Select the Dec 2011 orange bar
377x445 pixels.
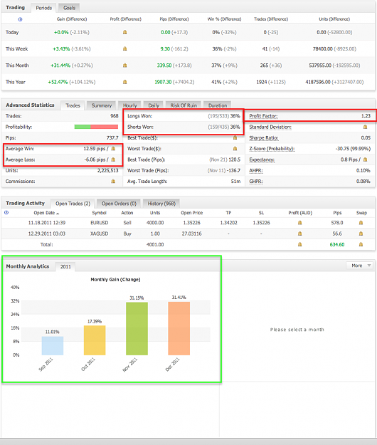[x=179, y=328]
